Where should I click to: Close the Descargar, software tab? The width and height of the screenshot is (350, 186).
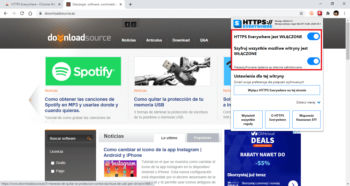point(121,4)
